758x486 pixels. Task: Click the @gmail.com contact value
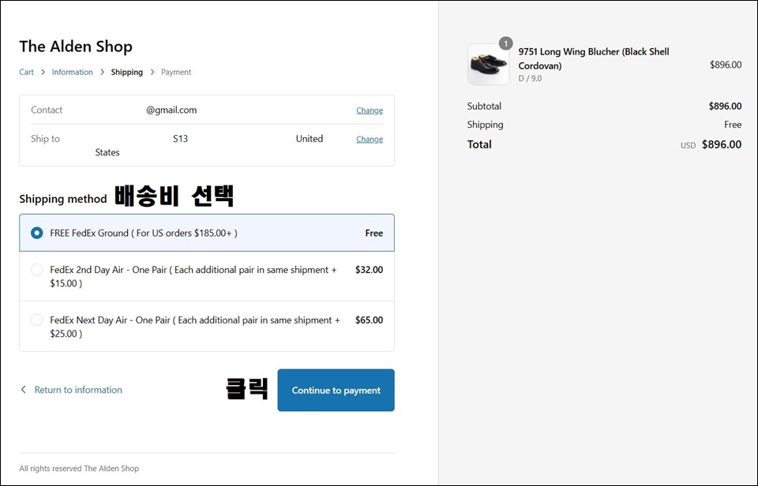click(171, 110)
